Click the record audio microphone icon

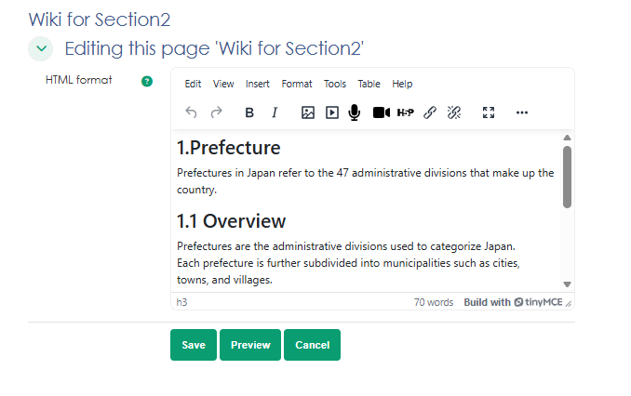(x=355, y=112)
